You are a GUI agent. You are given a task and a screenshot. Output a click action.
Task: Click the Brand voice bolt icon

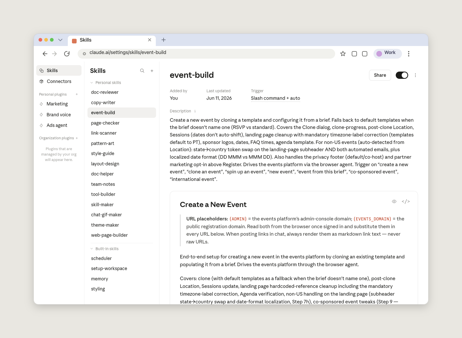[x=41, y=115]
